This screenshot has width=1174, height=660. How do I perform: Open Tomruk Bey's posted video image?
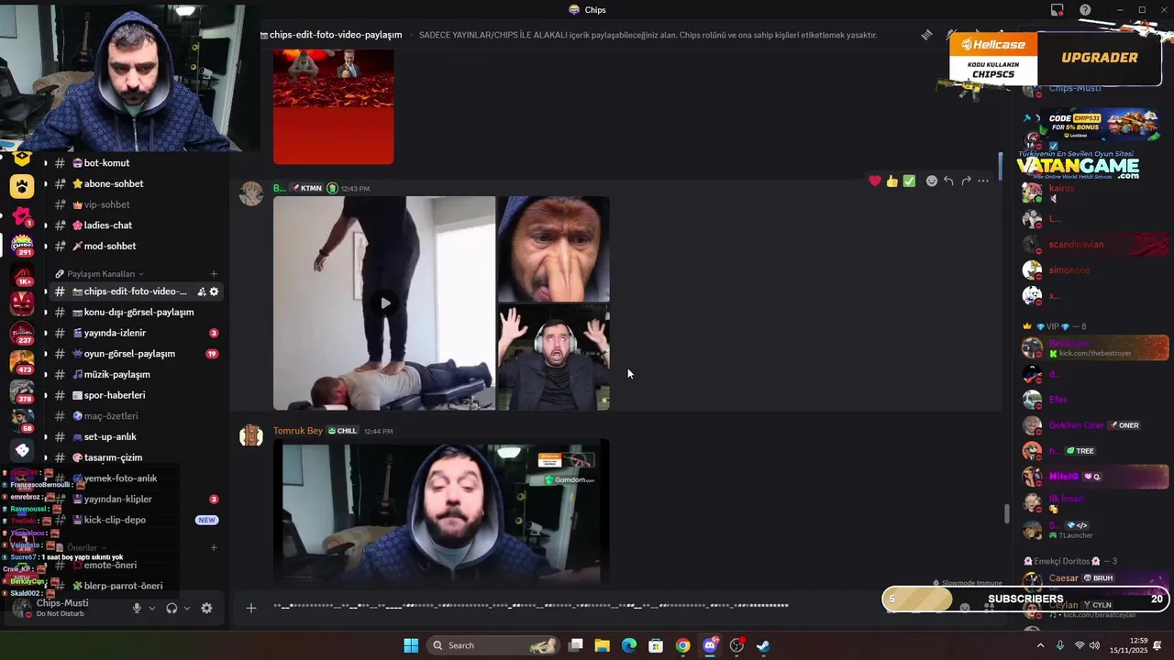click(441, 512)
